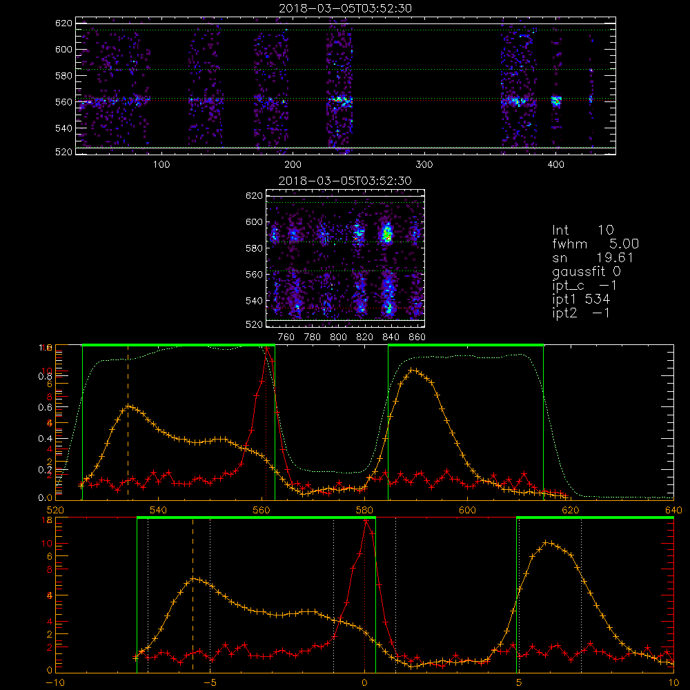Viewport: 690px width, 690px height.
Task: Click the '820' x-axis label of the middle image
Action: [365, 337]
